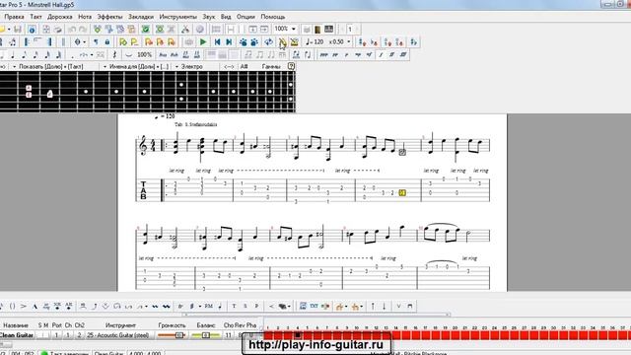The image size is (631, 355).
Task: Click the downstroke arrow icon
Action: 384,307
